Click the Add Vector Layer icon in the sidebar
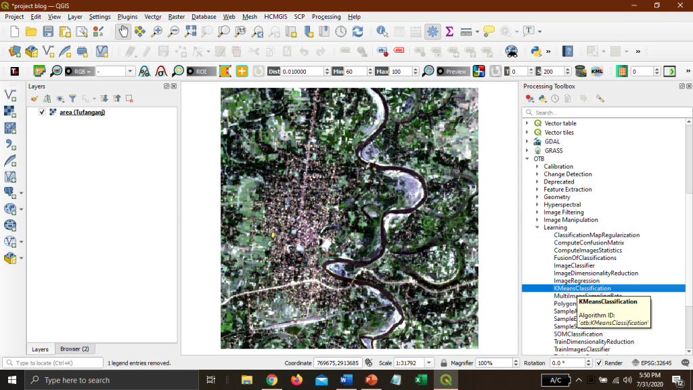The width and height of the screenshot is (693, 390). click(x=10, y=95)
